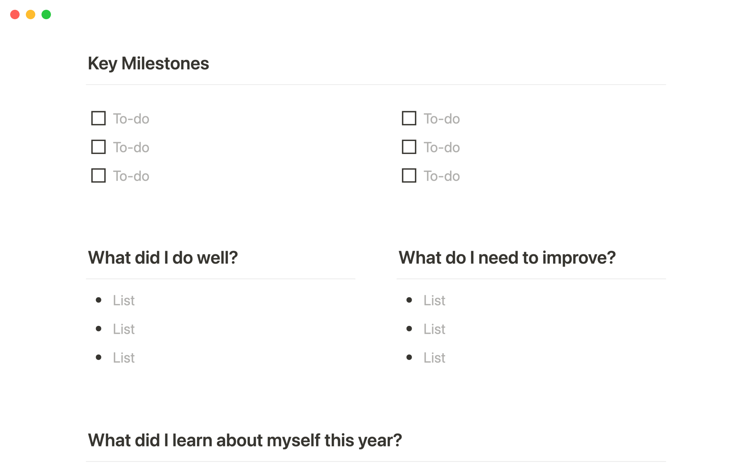Click the red close window button
The height and width of the screenshot is (470, 752).
(x=15, y=14)
